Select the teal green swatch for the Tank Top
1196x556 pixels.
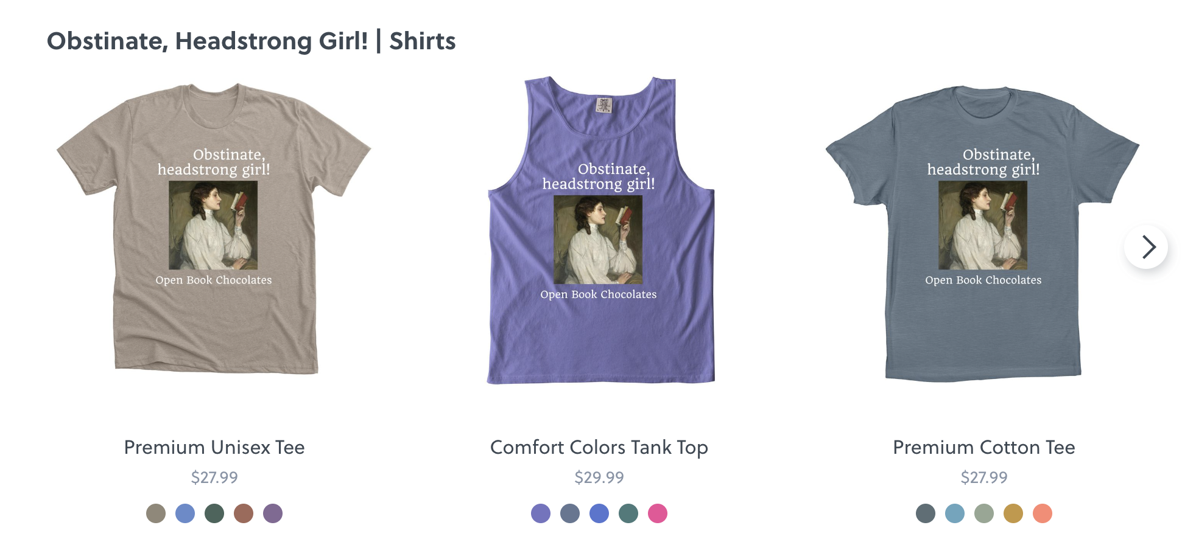[628, 513]
